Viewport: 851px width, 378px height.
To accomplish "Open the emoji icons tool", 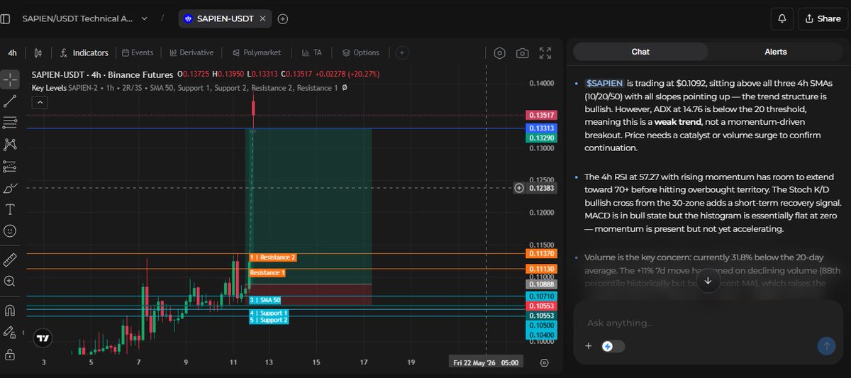I will pos(10,230).
